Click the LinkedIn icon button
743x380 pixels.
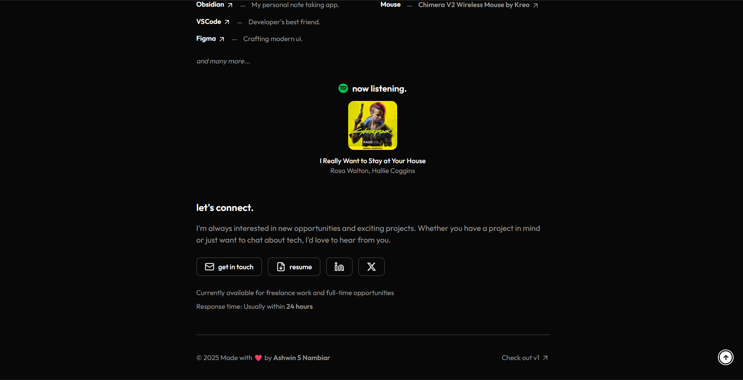[x=339, y=267]
